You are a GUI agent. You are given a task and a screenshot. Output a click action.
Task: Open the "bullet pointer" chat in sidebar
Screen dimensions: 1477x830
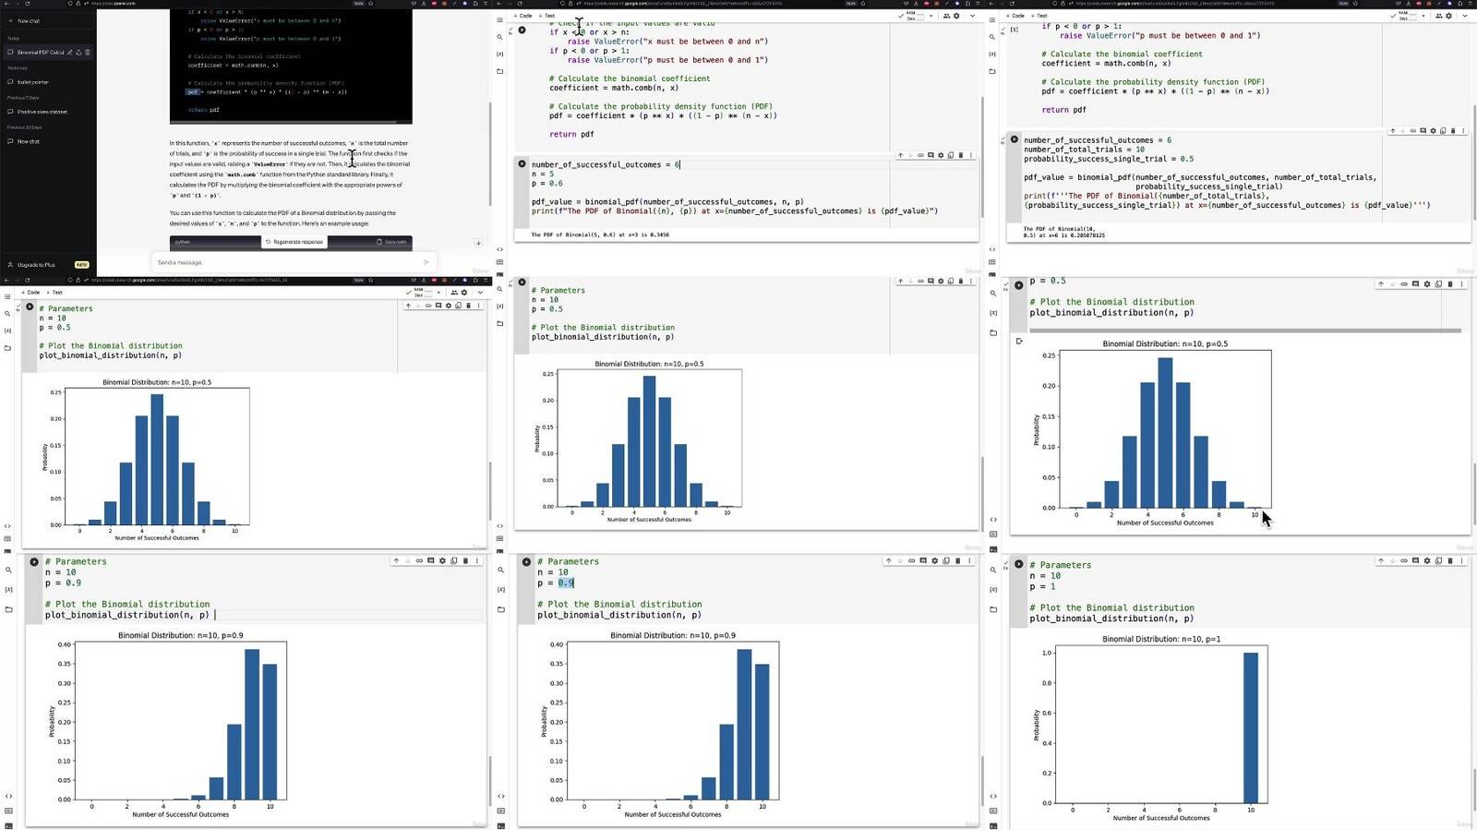pyautogui.click(x=32, y=82)
